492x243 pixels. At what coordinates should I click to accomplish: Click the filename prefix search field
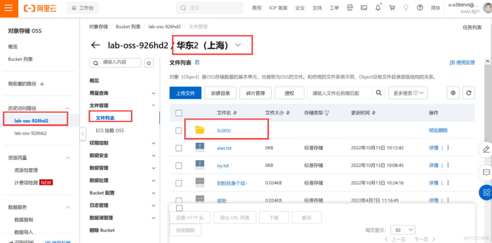pos(339,93)
